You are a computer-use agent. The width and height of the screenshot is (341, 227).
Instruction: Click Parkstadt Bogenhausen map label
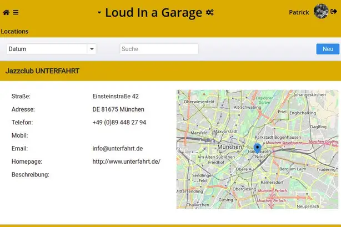(278, 137)
